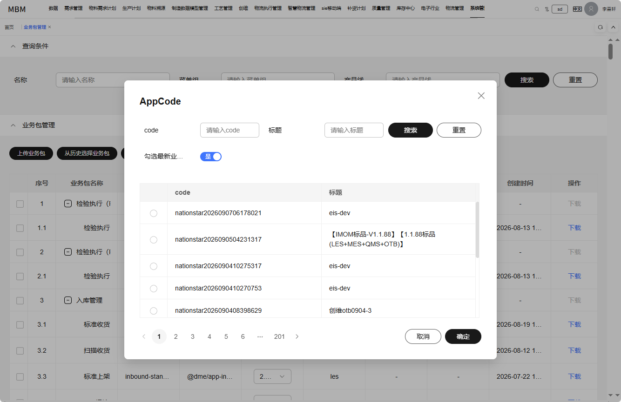
Task: Click the 确定 button
Action: click(463, 336)
